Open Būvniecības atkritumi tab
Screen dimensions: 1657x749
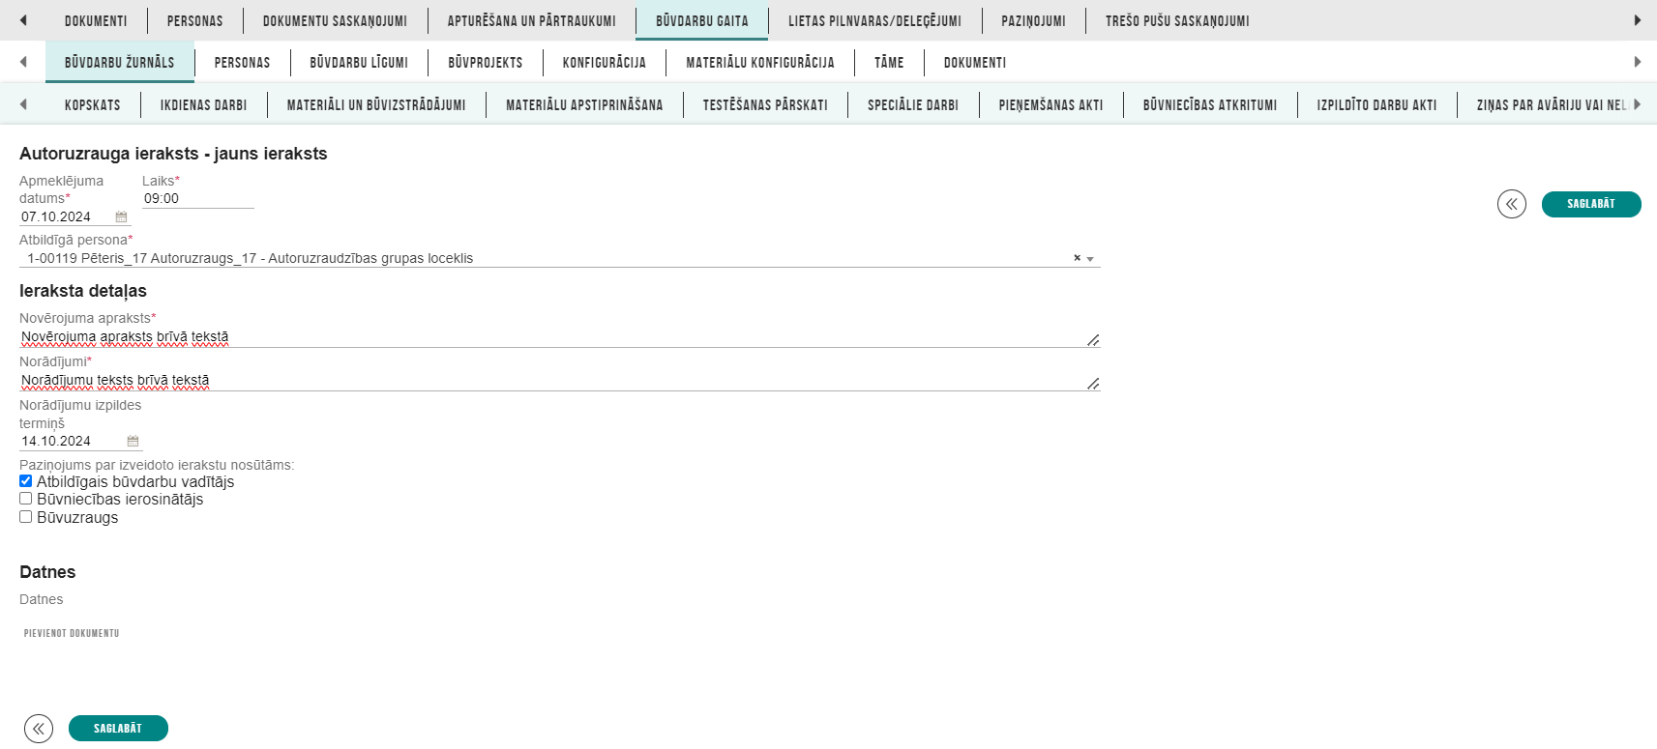point(1210,104)
